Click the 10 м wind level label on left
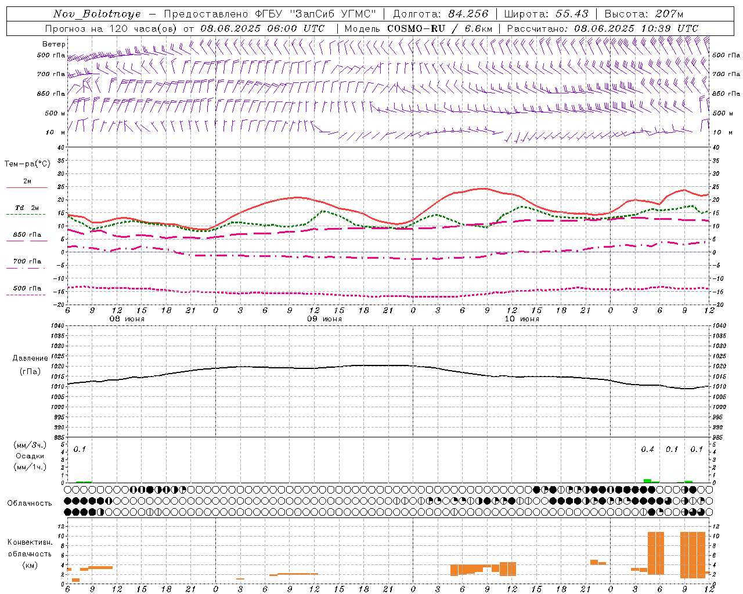Screen dimensions: 743x594 [x=55, y=132]
